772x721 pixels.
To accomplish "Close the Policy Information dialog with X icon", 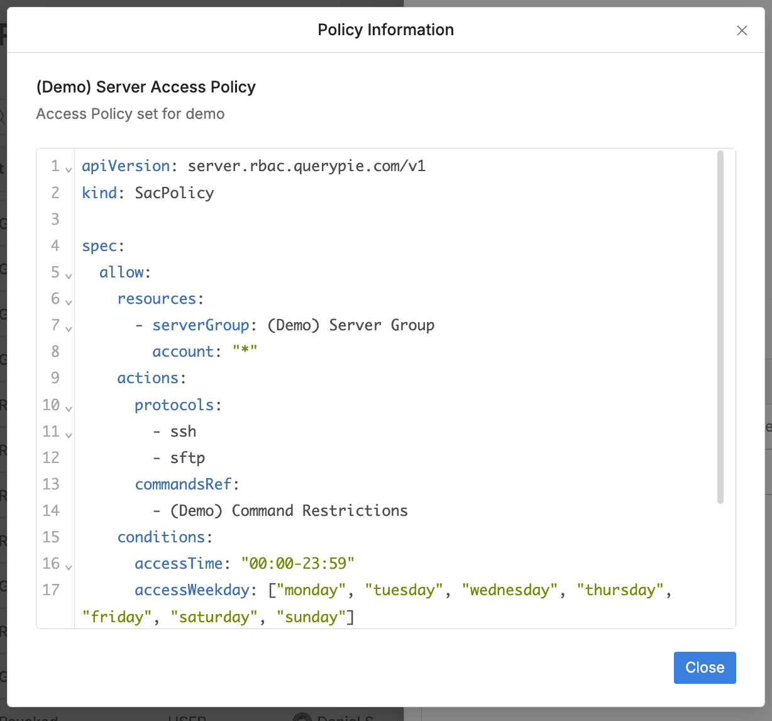I will tap(742, 31).
